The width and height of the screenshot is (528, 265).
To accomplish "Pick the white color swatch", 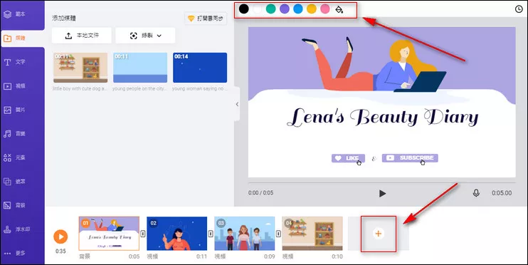I will 258,9.
